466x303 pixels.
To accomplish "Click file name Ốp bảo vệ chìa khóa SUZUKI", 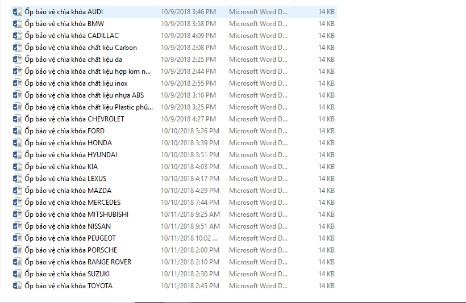I will (67, 273).
